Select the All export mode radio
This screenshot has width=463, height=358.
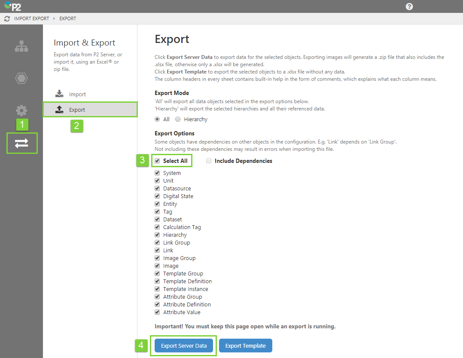157,119
